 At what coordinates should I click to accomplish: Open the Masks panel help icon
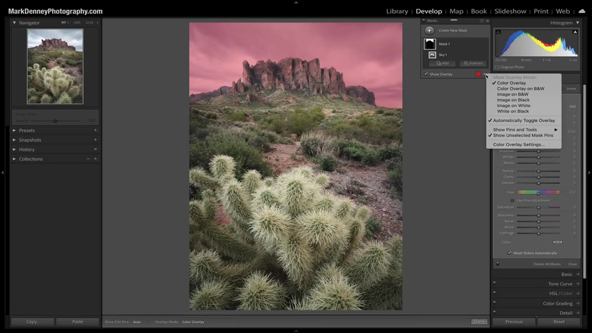tap(482, 21)
